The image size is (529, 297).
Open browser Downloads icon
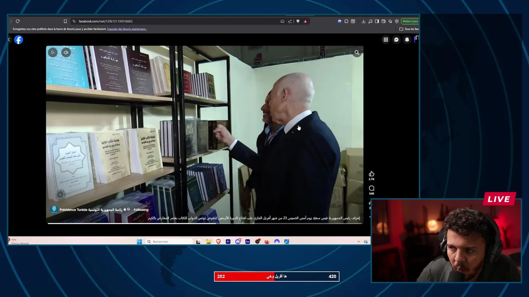[x=363, y=21]
